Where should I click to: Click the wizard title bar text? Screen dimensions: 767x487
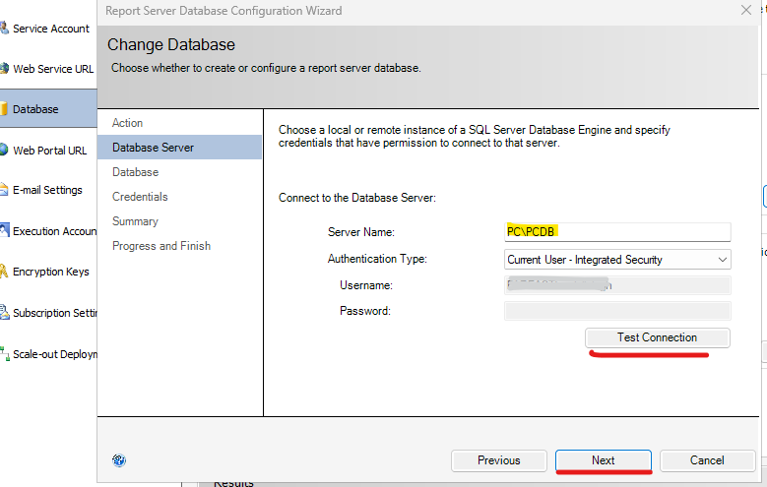coord(224,11)
